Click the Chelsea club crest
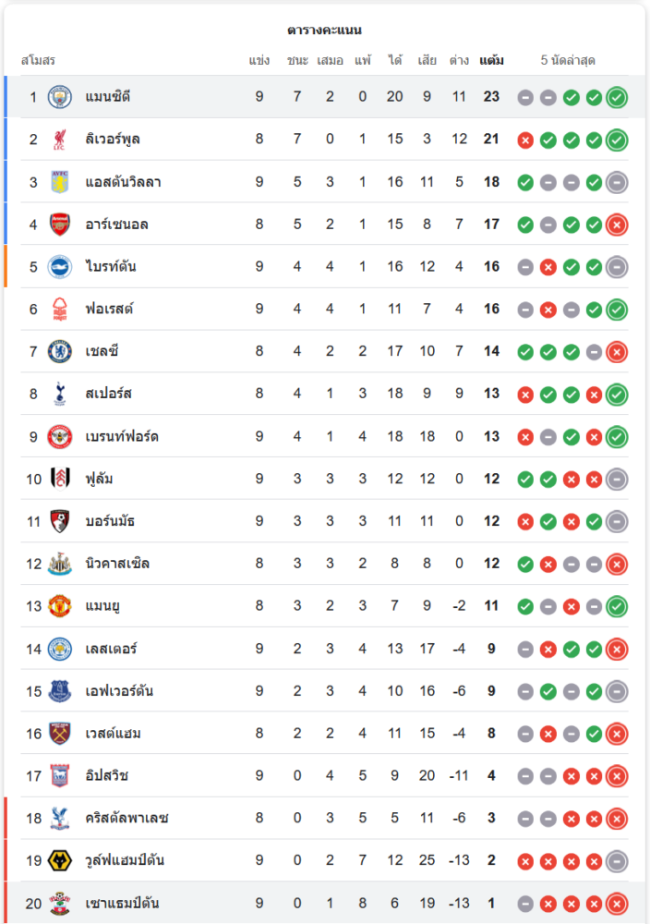This screenshot has height=924, width=650. 60,351
